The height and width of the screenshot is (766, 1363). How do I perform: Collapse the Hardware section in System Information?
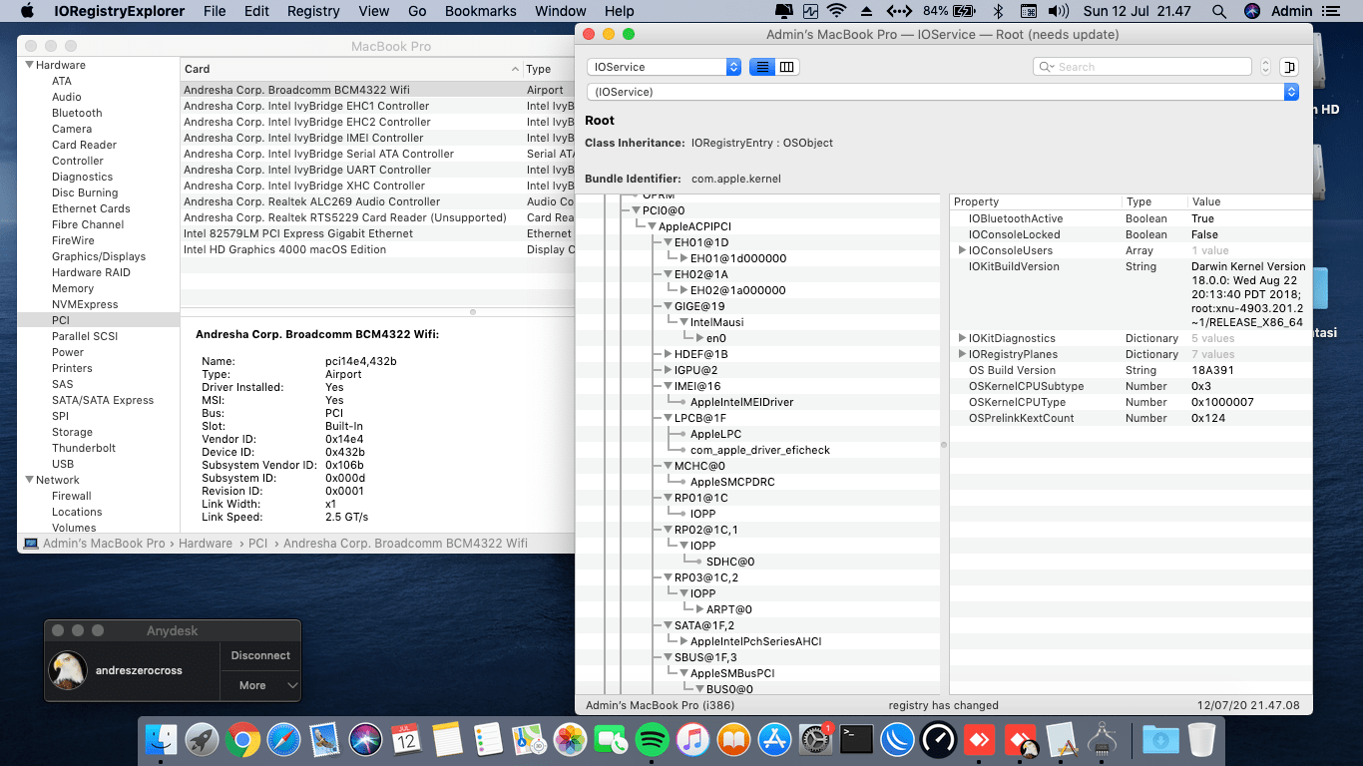(29, 65)
